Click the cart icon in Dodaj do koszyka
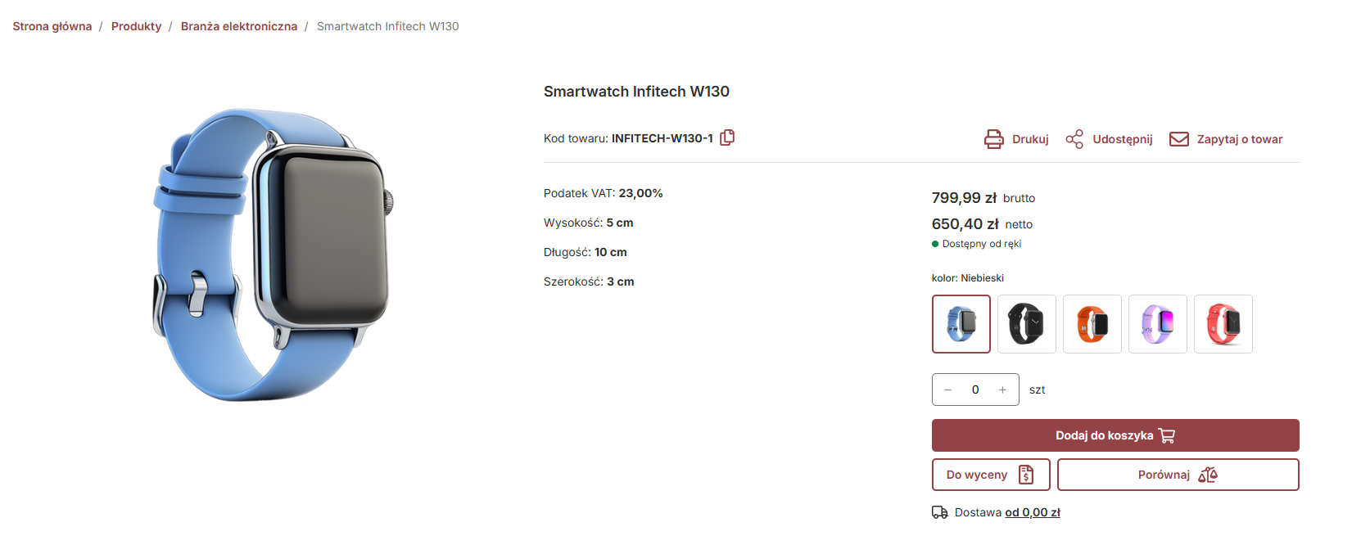1361x536 pixels. [x=1167, y=435]
